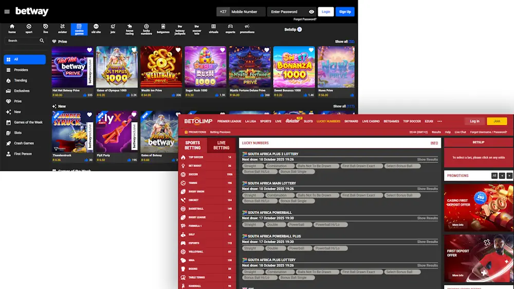Open the Betway live nav icon

[46, 29]
